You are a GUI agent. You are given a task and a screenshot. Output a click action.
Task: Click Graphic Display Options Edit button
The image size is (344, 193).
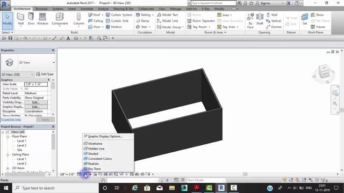[36, 107]
